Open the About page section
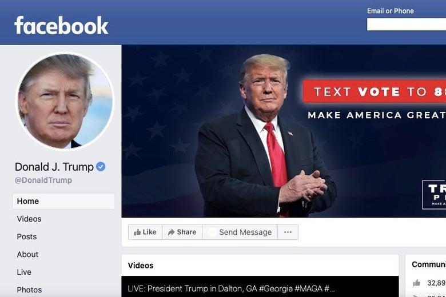Screen dimensions: 446x297 (x=27, y=254)
